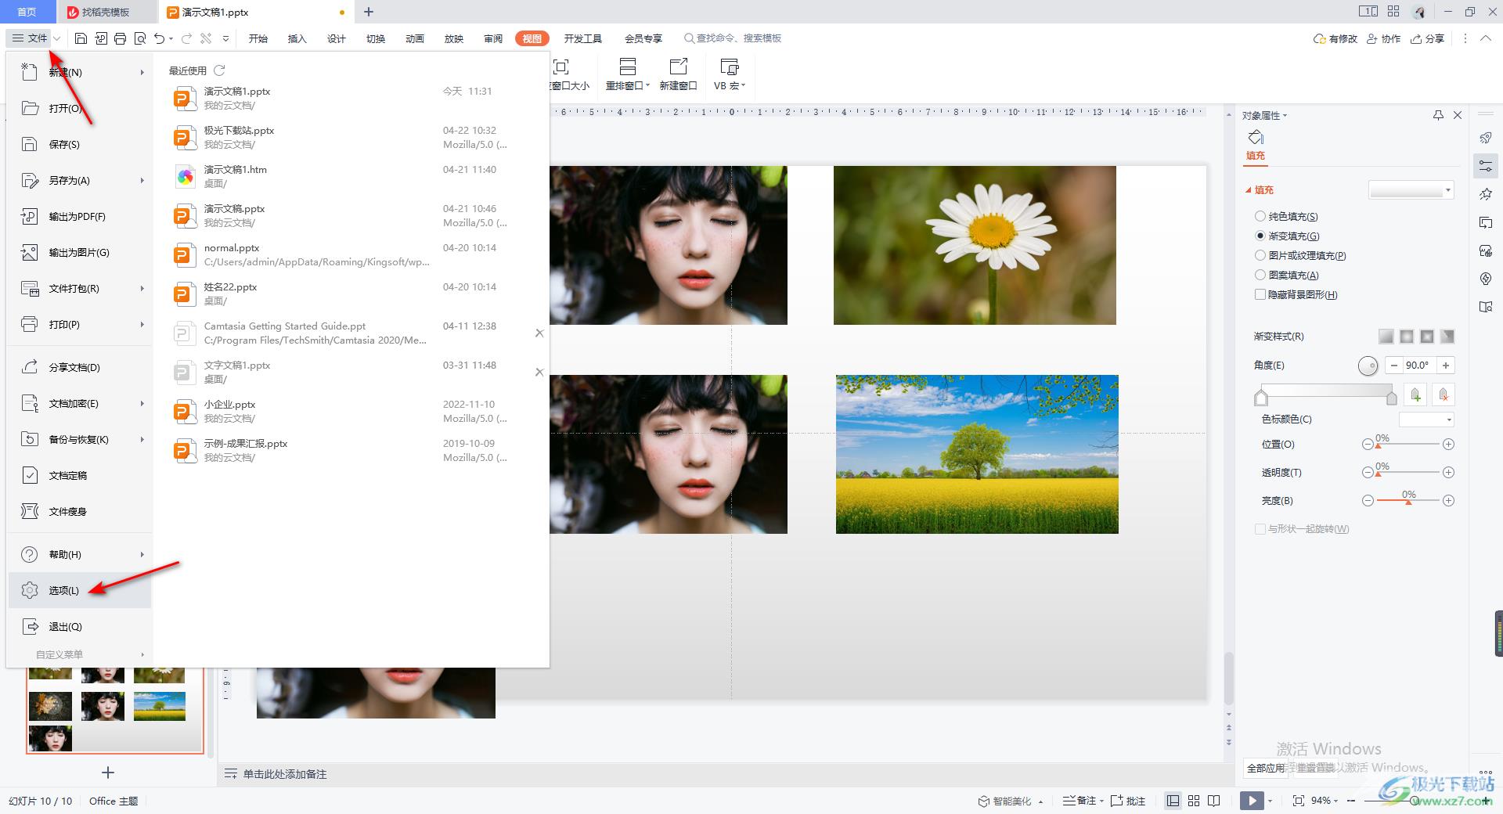Increase angle with plus stepper
The width and height of the screenshot is (1503, 814).
pos(1446,366)
